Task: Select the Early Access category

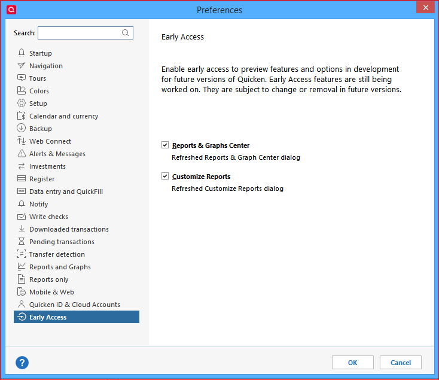Action: (x=77, y=317)
